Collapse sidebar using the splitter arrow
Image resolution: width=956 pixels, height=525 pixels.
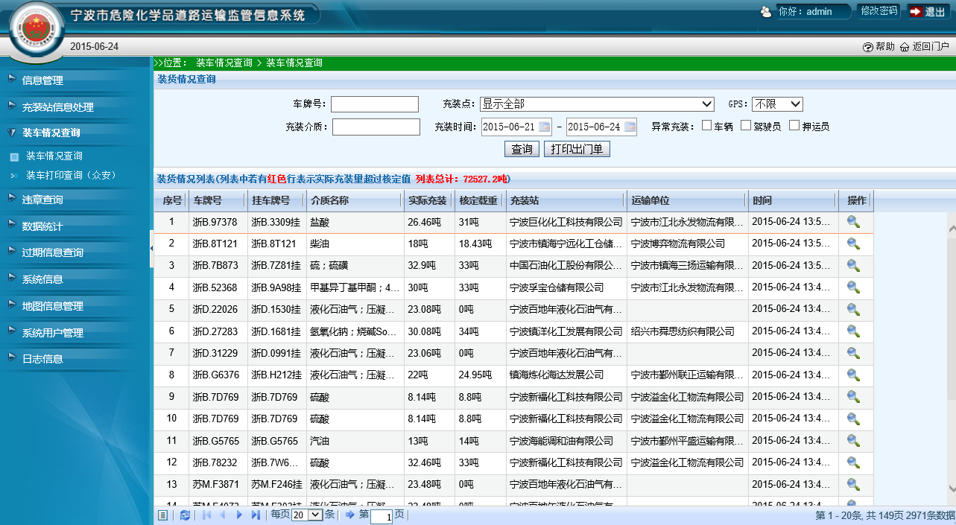point(152,247)
